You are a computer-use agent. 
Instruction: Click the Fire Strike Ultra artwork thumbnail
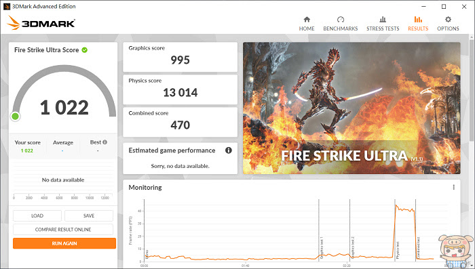click(351, 108)
